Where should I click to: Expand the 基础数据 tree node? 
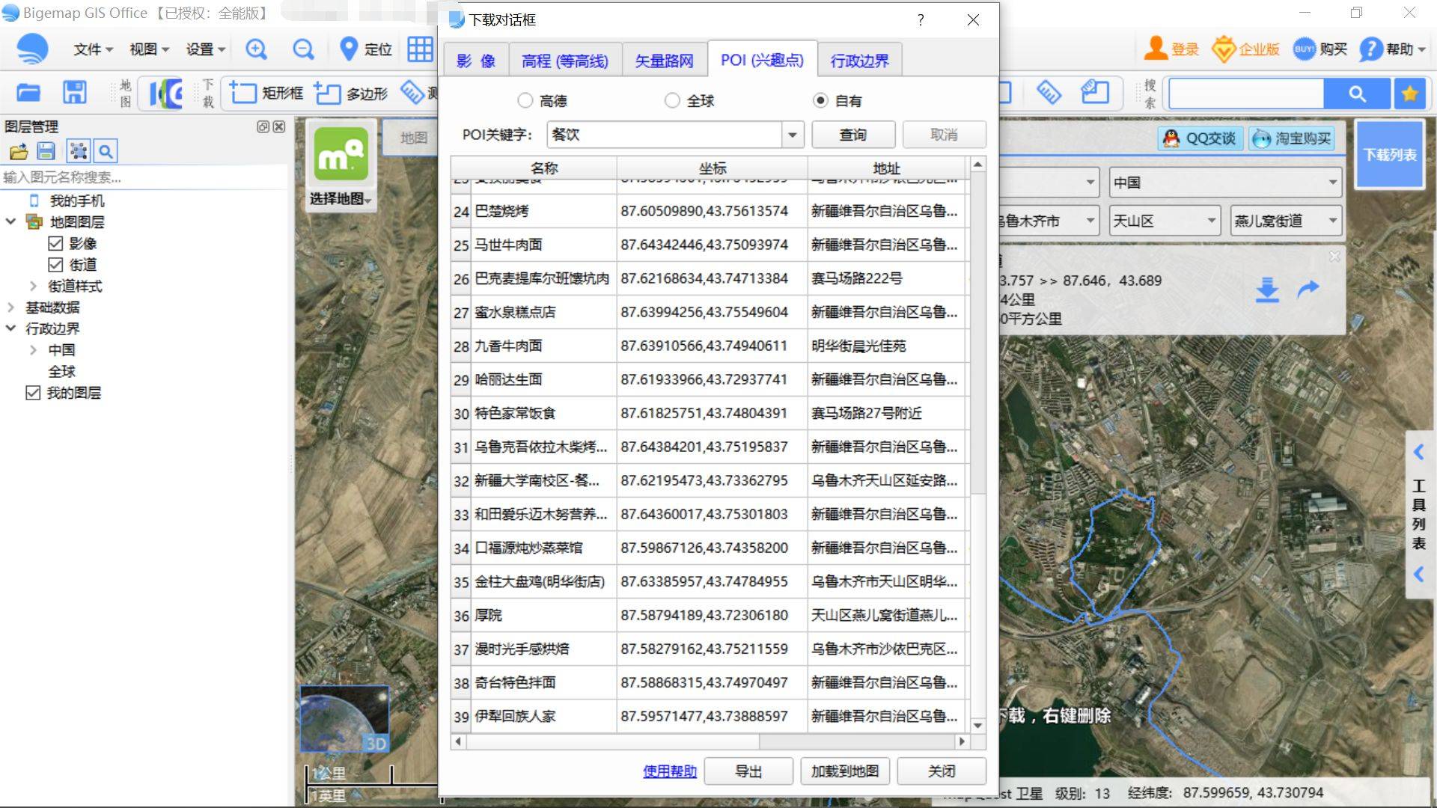[x=10, y=307]
